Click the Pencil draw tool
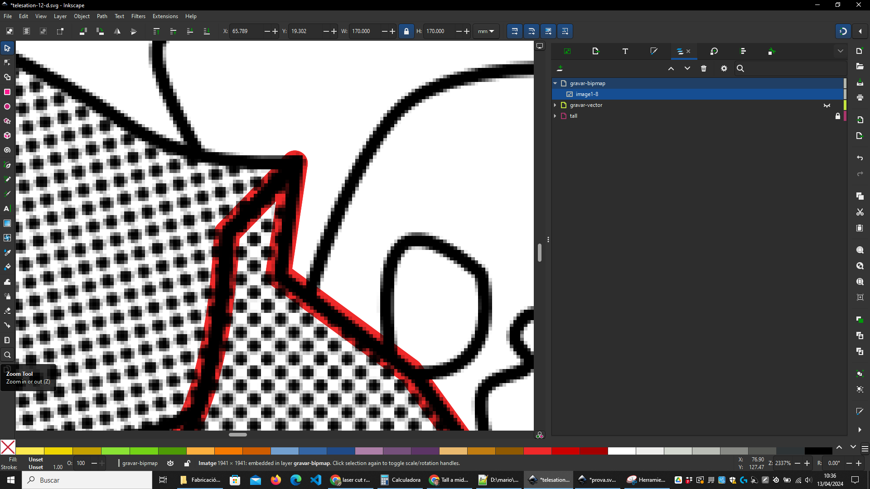870x489 pixels. [8, 179]
